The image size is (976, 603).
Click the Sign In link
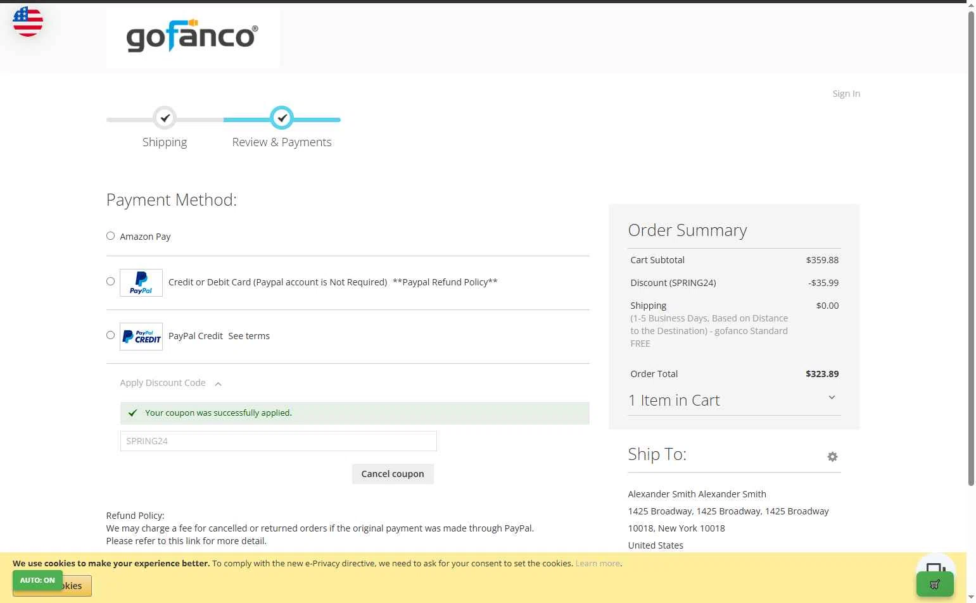click(846, 94)
